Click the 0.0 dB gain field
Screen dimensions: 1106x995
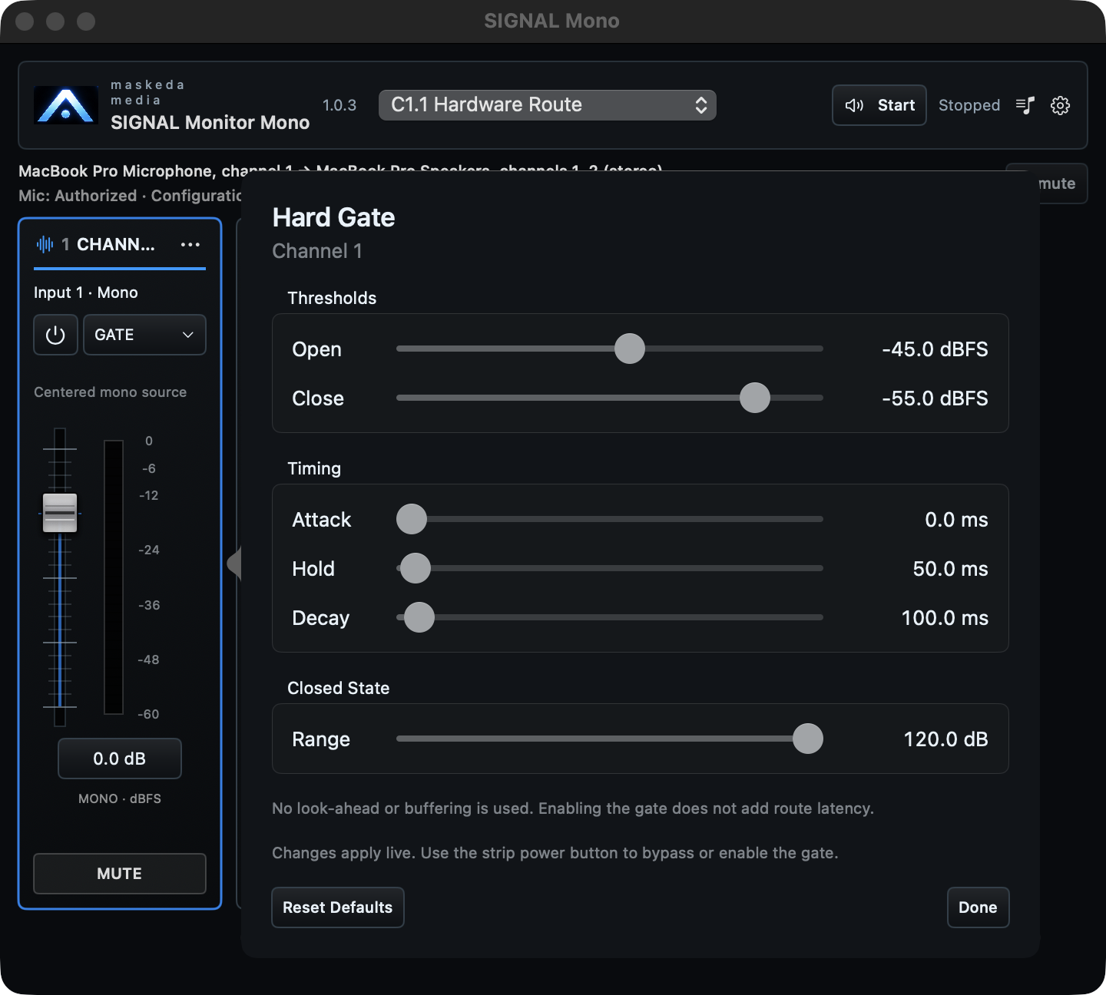(120, 759)
